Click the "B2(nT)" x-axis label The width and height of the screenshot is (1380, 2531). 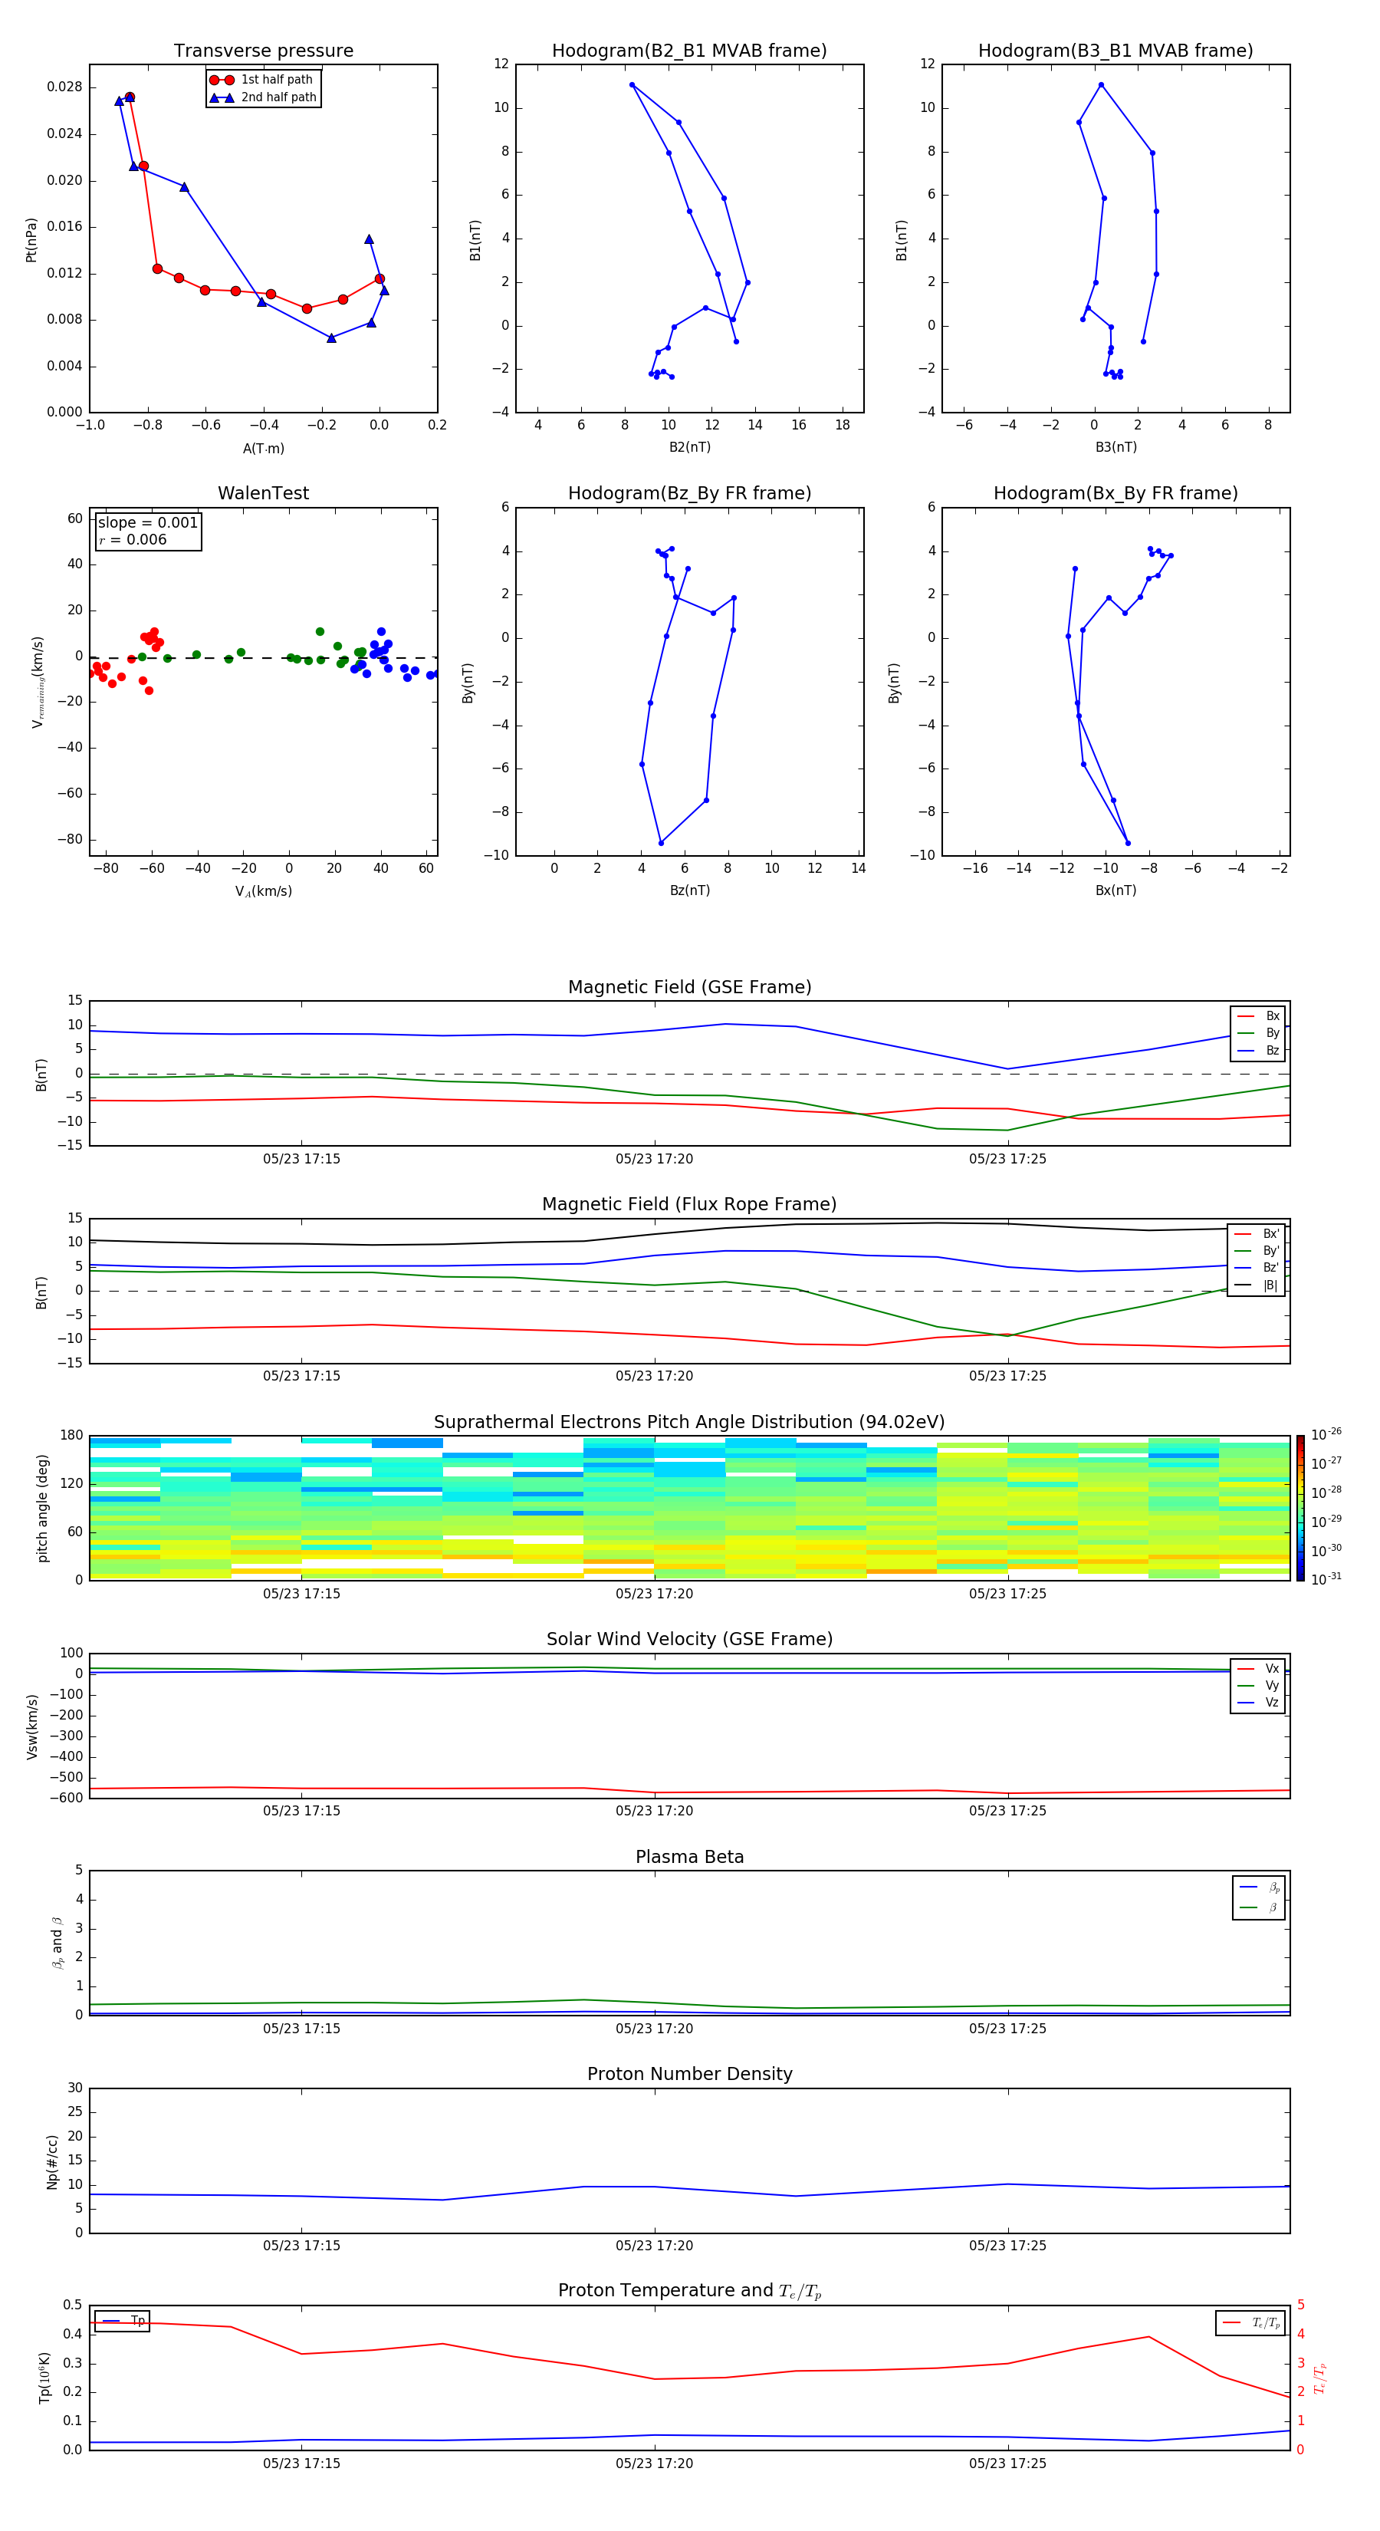coord(689,447)
